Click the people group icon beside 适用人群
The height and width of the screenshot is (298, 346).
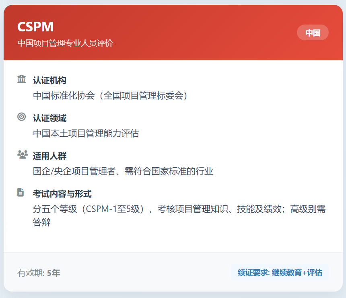[22, 154]
